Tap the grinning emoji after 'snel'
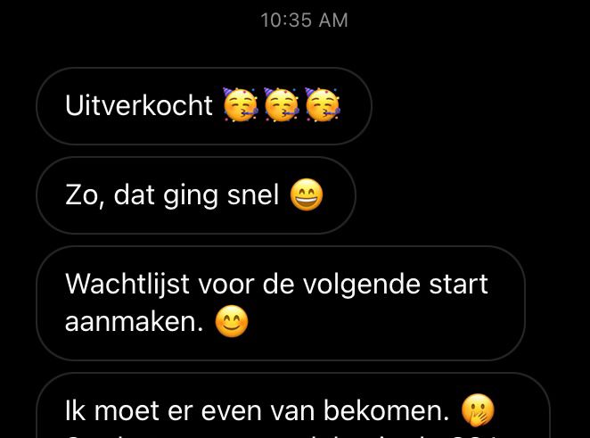 (307, 194)
